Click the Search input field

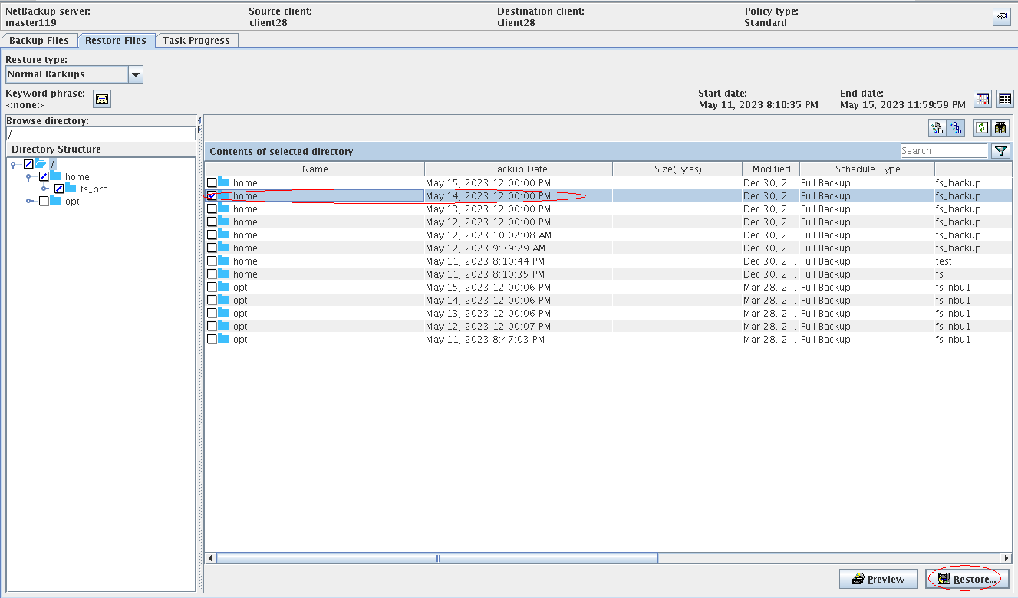pos(943,151)
